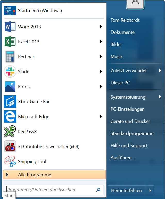Expand Microsoft Edge jump list arrow

101,116
